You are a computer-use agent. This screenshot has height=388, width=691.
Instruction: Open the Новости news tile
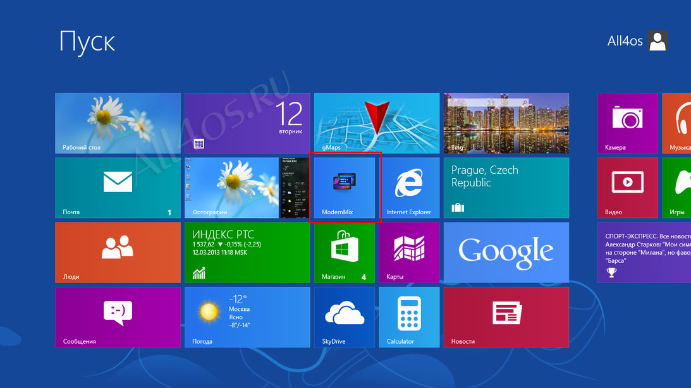click(506, 317)
